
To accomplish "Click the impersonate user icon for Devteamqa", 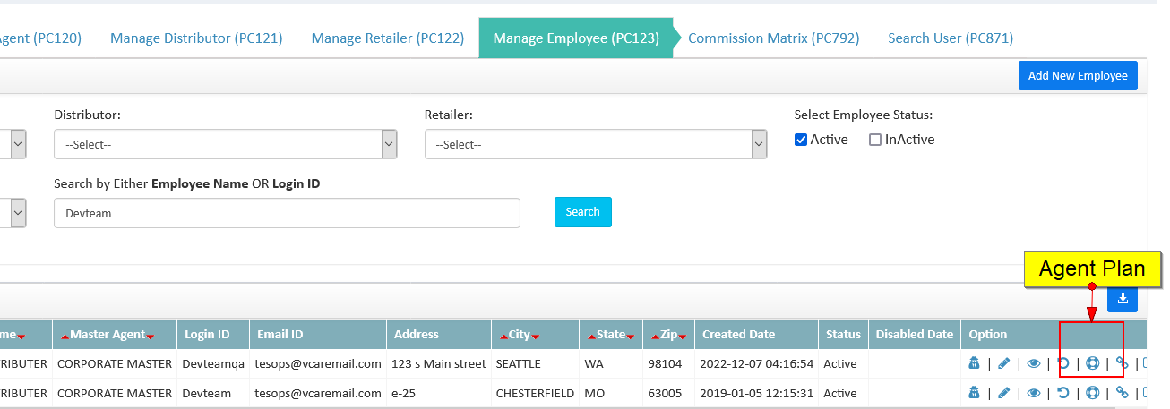I will pyautogui.click(x=975, y=363).
